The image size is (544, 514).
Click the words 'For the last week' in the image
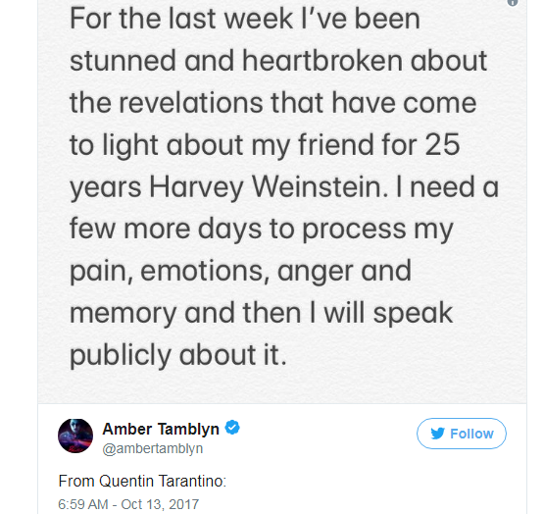pos(181,19)
